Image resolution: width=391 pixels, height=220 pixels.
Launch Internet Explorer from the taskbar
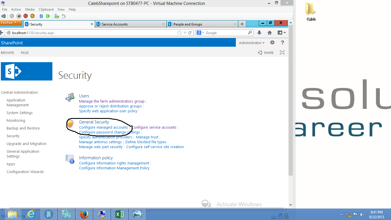31,214
